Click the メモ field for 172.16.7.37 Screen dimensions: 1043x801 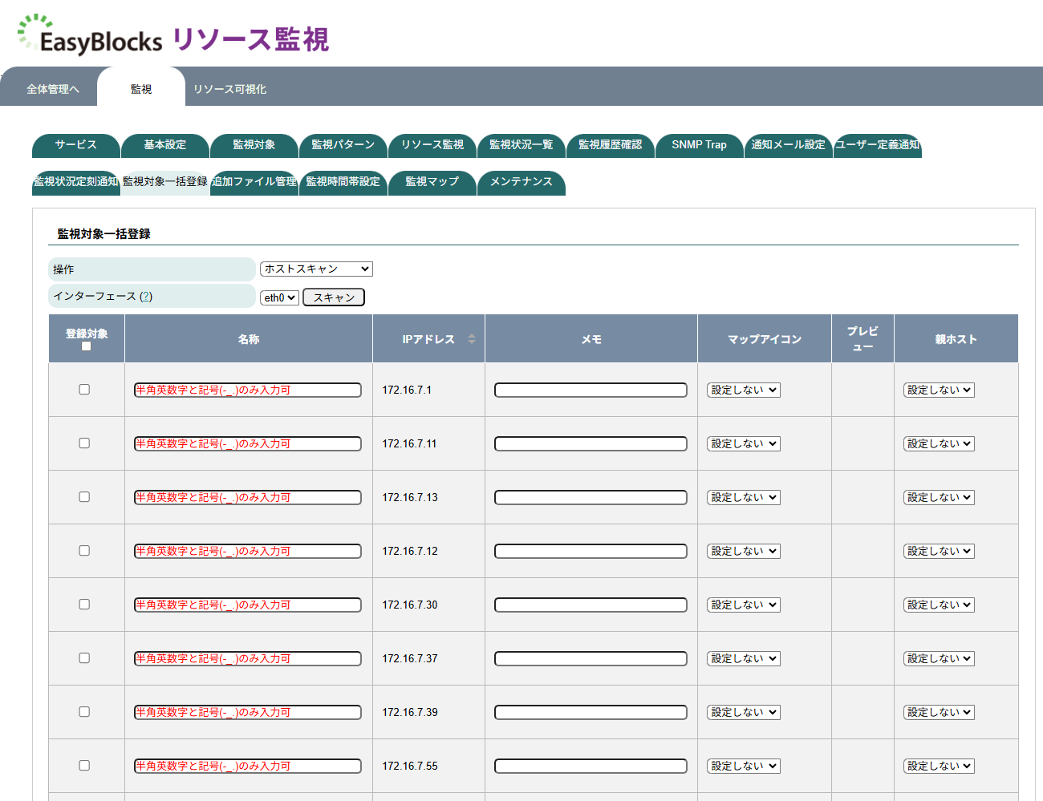pyautogui.click(x=590, y=658)
